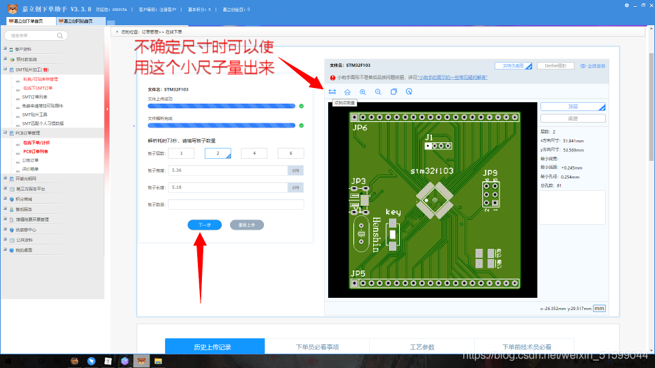Image resolution: width=655 pixels, height=368 pixels.
Task: Switch to second 嘉立创 website tab
Action: pyautogui.click(x=81, y=21)
